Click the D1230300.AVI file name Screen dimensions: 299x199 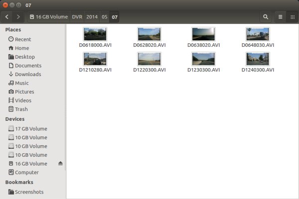pyautogui.click(x=203, y=70)
